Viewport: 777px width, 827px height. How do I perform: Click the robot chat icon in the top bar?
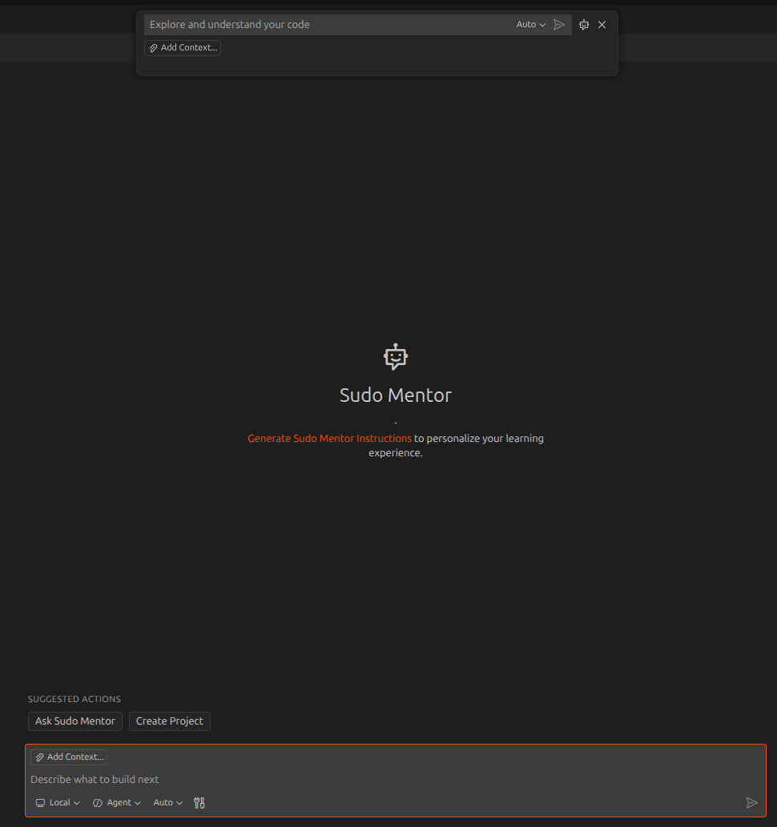(x=584, y=25)
